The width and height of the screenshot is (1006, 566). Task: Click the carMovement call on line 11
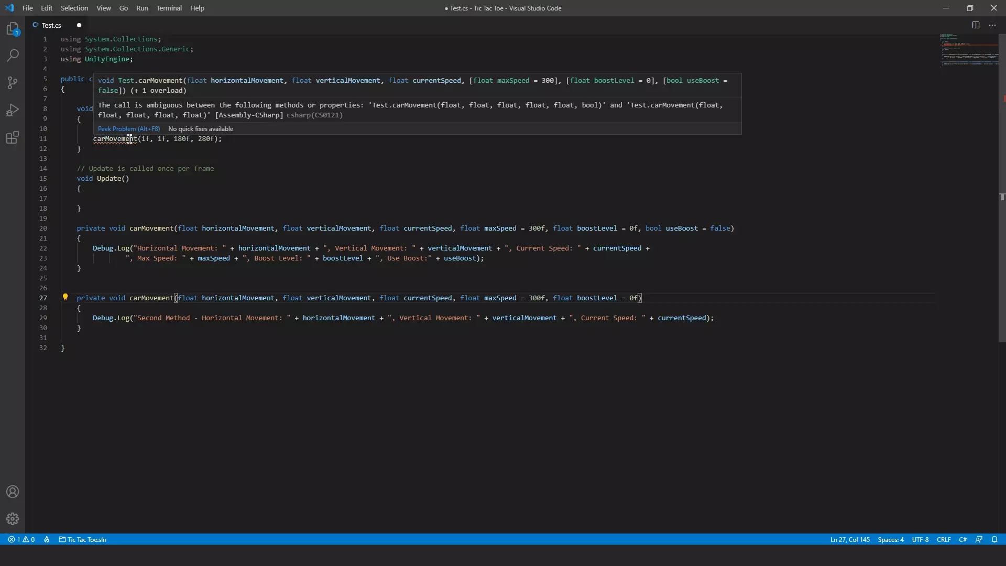click(115, 139)
